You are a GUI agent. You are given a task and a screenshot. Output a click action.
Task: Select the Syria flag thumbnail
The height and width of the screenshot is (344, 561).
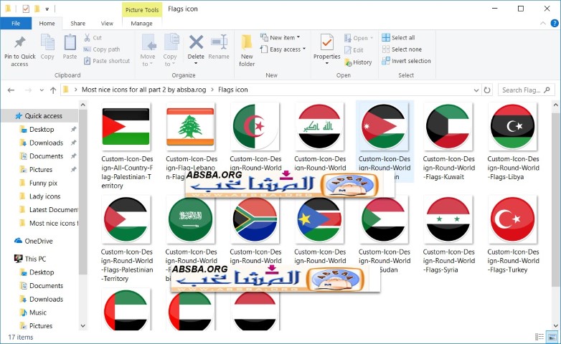pyautogui.click(x=448, y=219)
